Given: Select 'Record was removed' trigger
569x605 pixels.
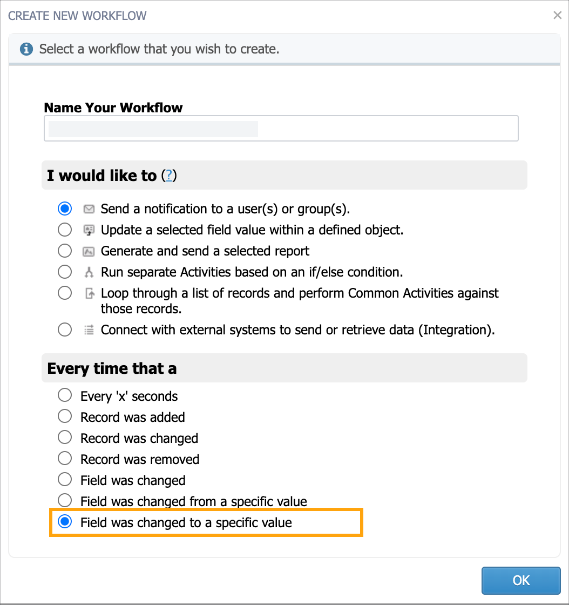Looking at the screenshot, I should (x=65, y=459).
